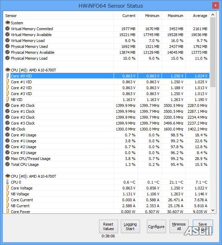Click the icon beside Physical Memory Load
Screen dimensions: 222x245
[7, 58]
